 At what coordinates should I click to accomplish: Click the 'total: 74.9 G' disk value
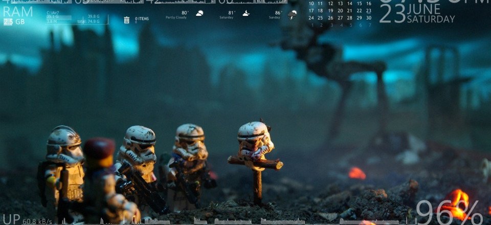(88, 21)
